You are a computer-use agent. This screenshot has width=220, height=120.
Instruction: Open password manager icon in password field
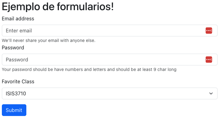[209, 60]
